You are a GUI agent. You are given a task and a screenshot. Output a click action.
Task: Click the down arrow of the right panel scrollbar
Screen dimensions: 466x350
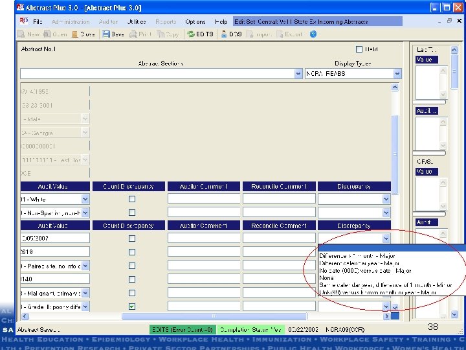(454, 314)
